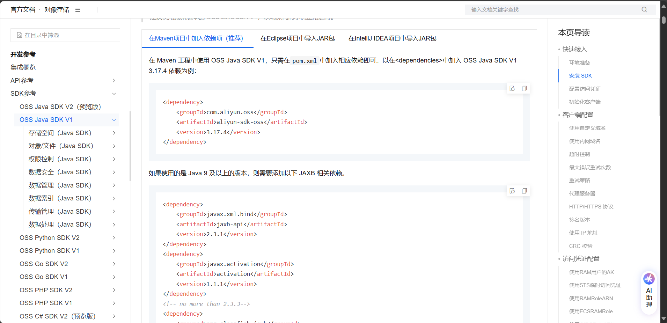Expand OSS Go SDK V1 chevron
667x323 pixels.
(x=114, y=277)
